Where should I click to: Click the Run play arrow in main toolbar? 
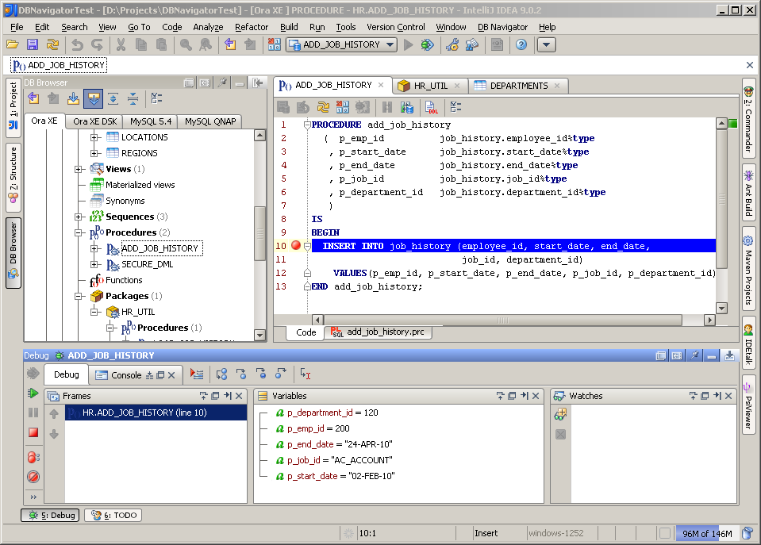point(409,44)
